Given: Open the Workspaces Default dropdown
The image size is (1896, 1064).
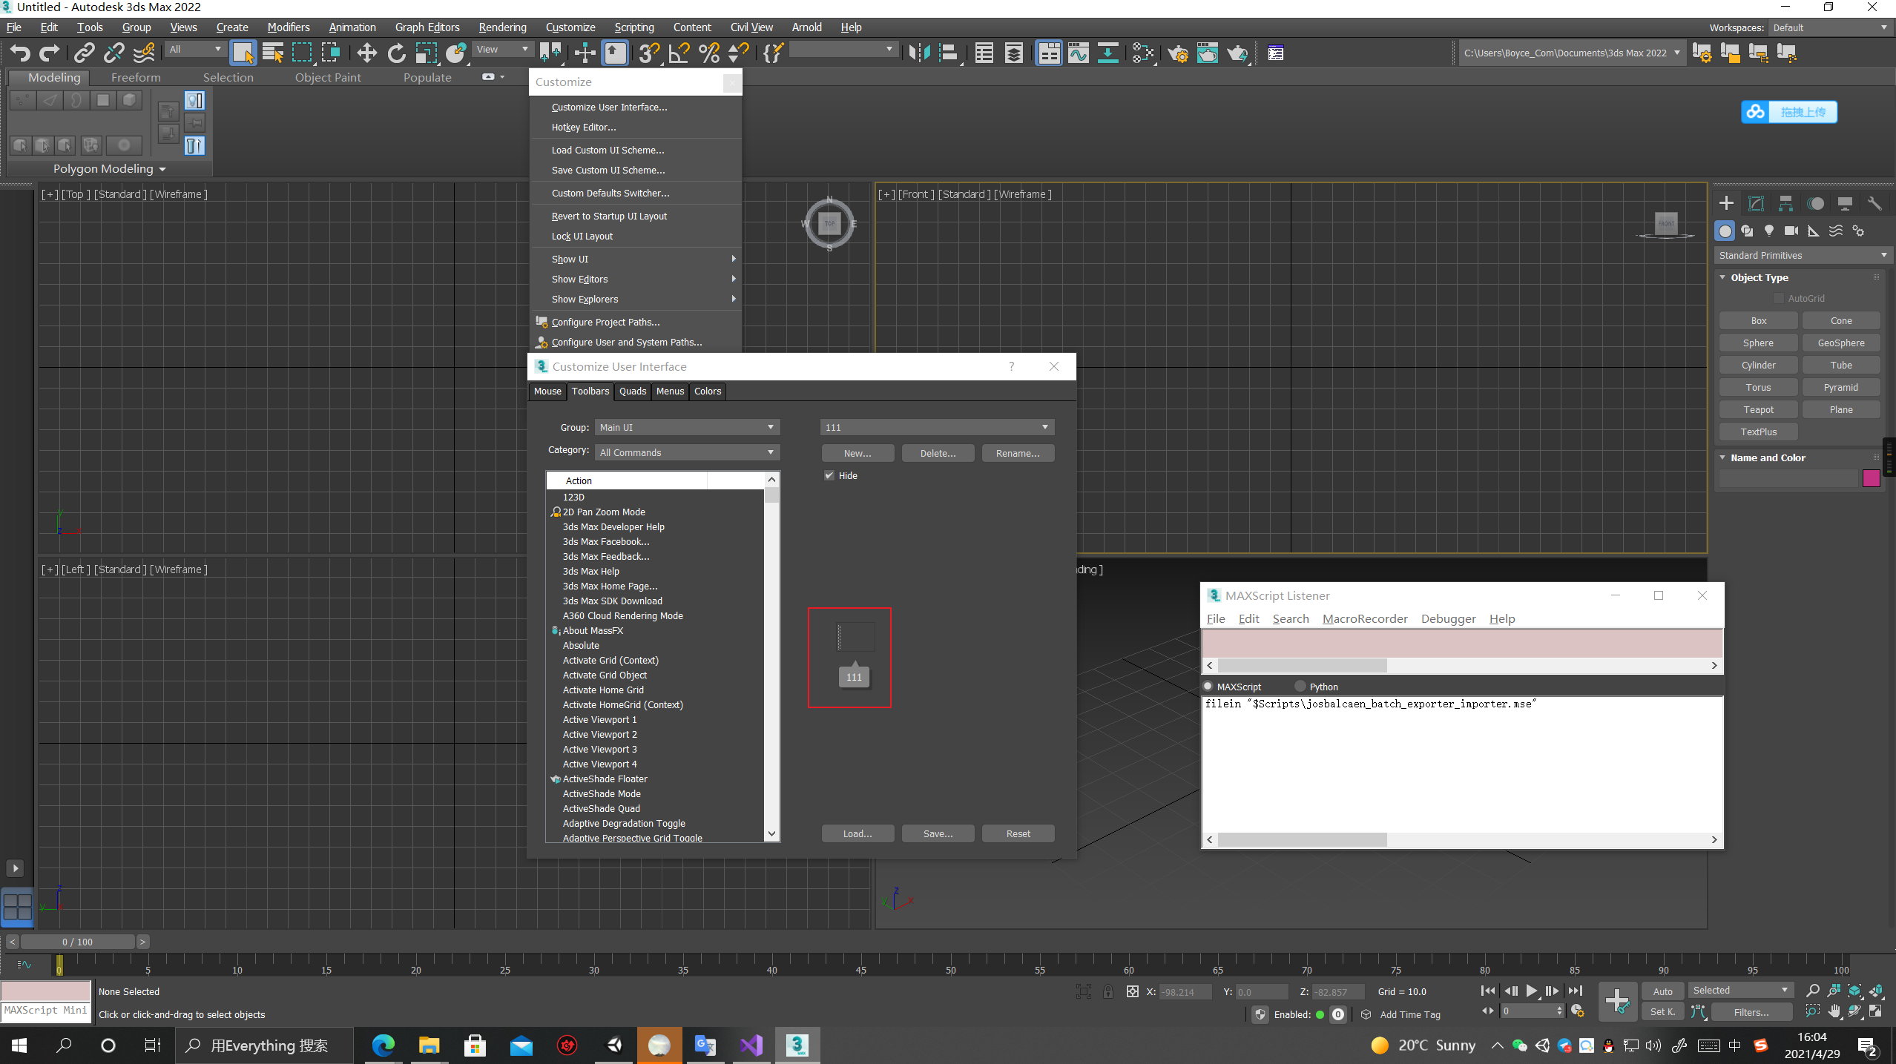Looking at the screenshot, I should point(1830,27).
